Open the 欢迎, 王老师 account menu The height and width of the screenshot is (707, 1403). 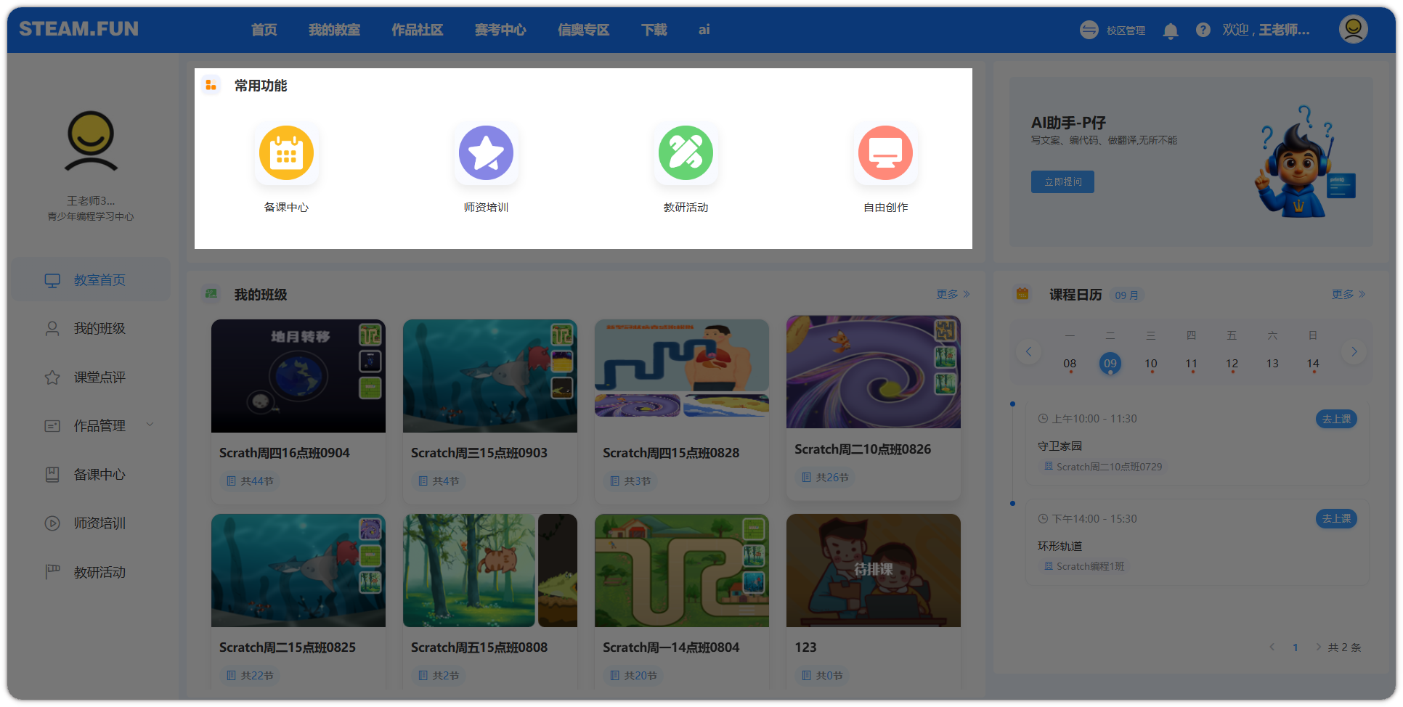tap(1266, 30)
